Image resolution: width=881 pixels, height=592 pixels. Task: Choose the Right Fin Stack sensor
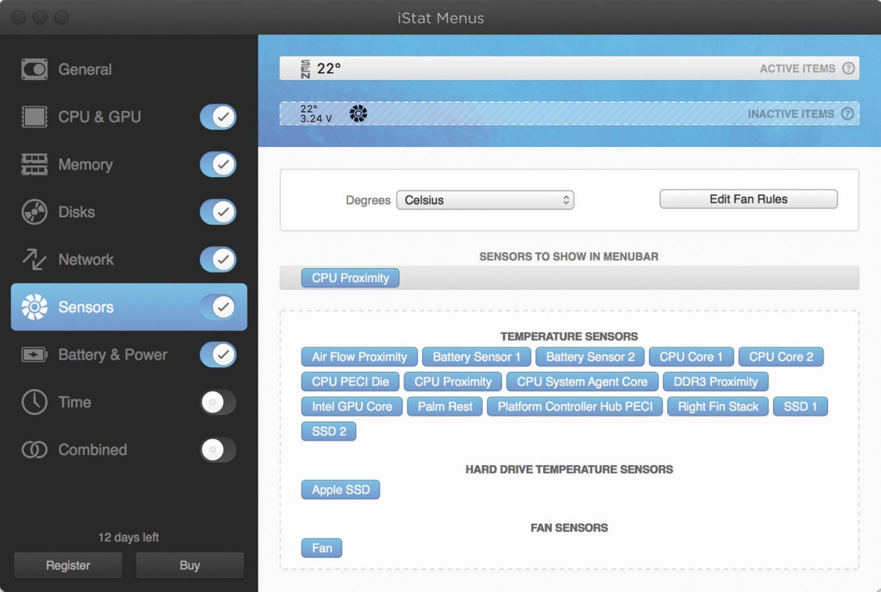pyautogui.click(x=718, y=407)
